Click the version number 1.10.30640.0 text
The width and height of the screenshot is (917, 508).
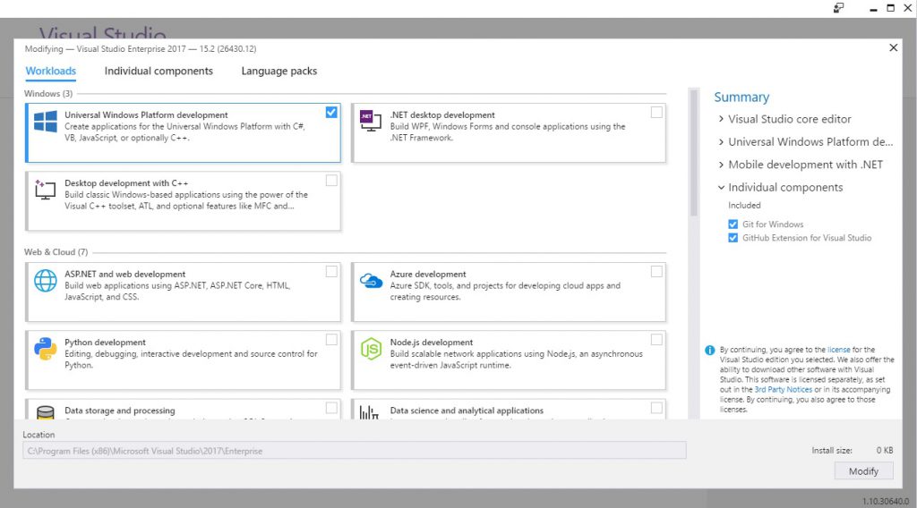886,502
